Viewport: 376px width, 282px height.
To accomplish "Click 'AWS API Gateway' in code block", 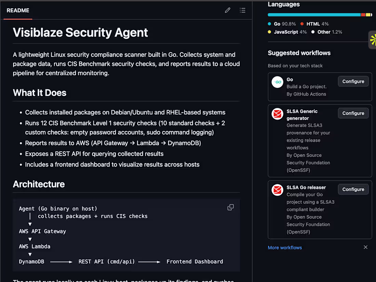I will [42, 231].
